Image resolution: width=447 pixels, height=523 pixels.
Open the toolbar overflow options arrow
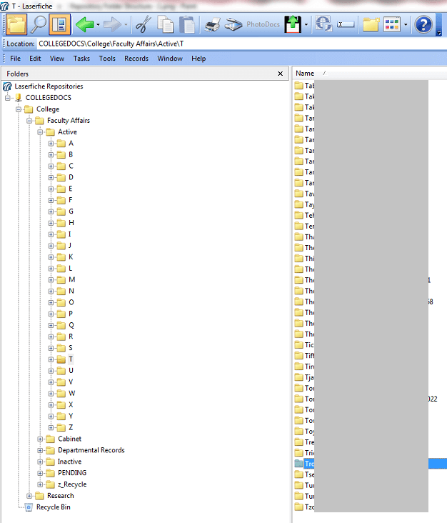439,32
